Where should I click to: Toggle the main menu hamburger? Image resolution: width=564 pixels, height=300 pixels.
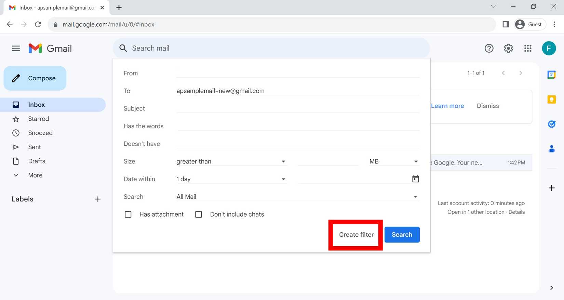pos(16,49)
